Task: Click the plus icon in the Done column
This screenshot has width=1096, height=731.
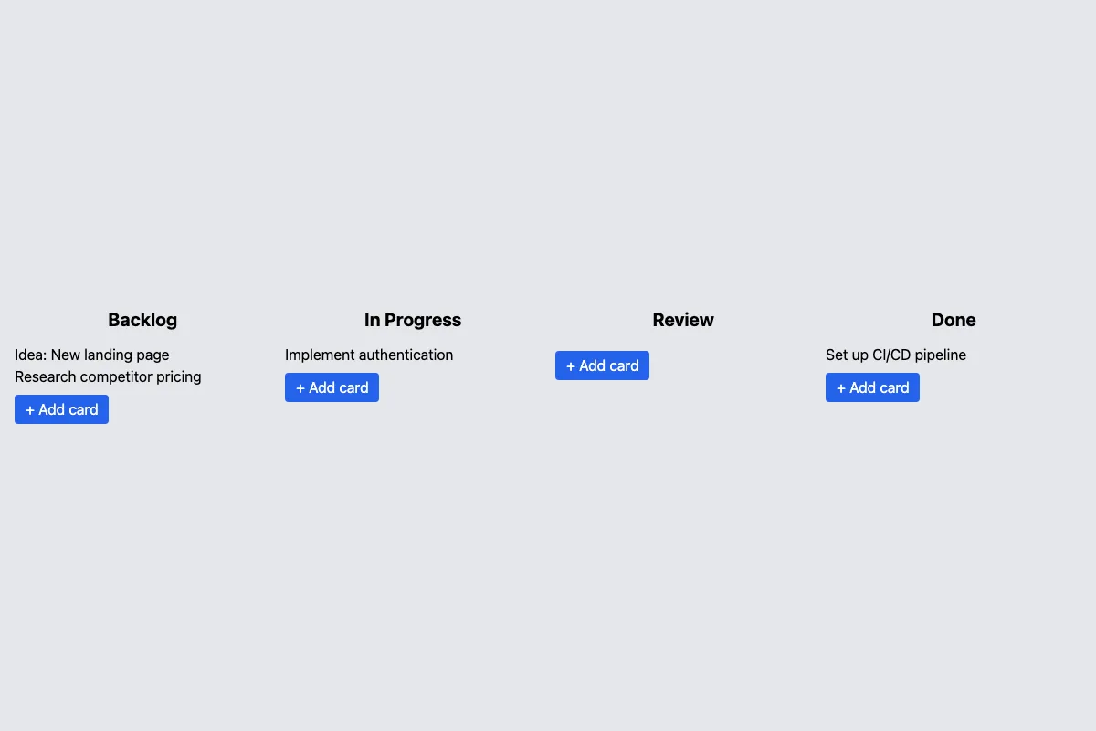Action: pos(841,388)
